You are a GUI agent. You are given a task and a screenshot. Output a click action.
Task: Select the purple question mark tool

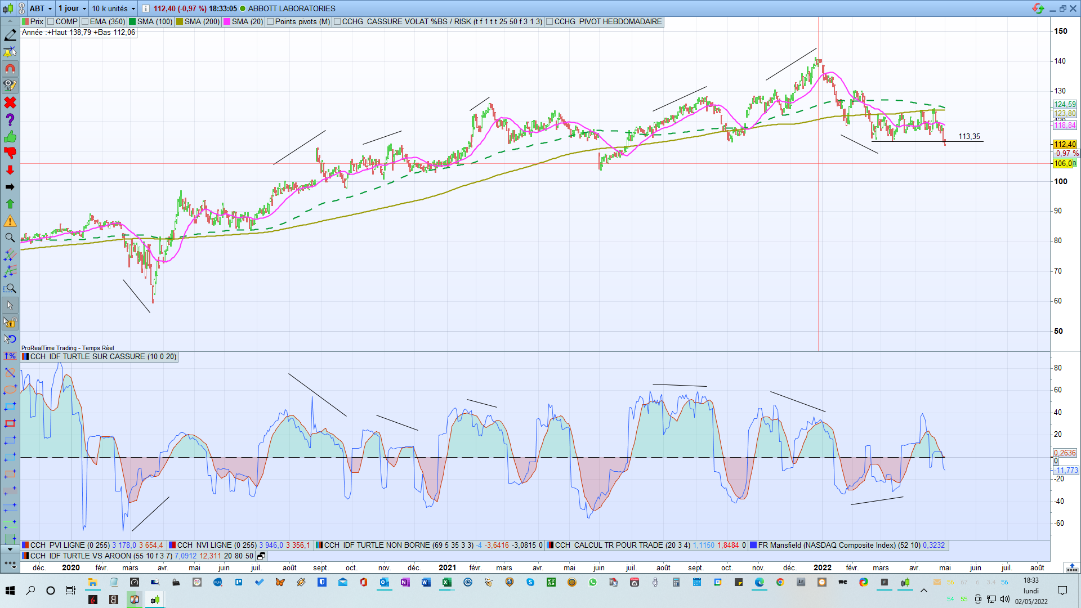point(10,120)
